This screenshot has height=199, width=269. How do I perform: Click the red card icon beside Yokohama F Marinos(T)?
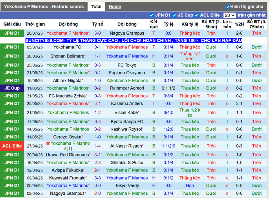(x=48, y=143)
